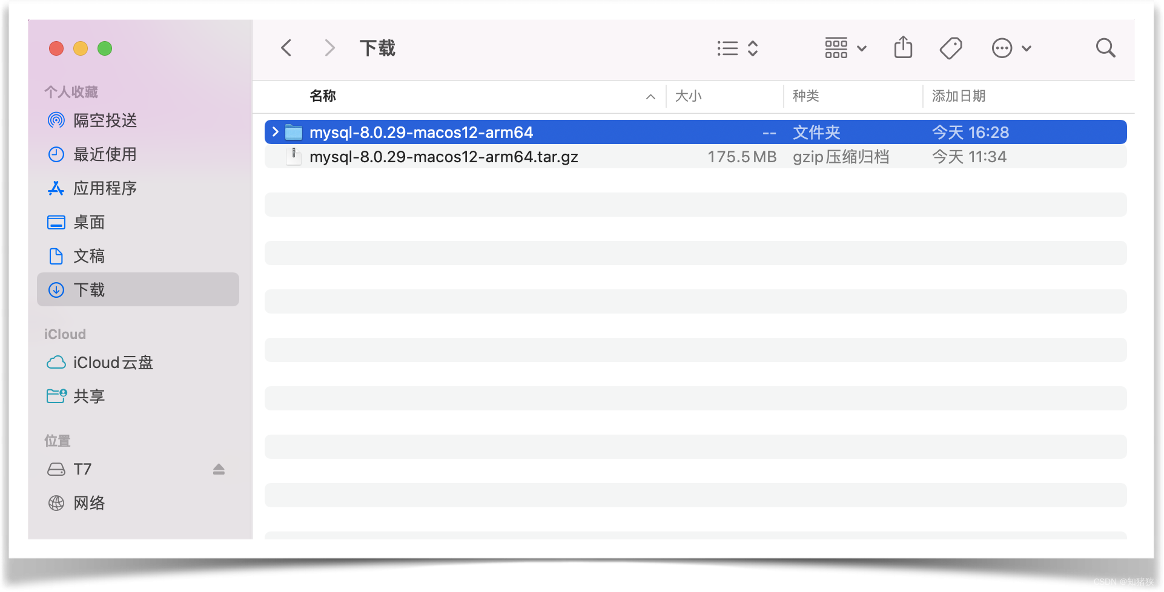1164x592 pixels.
Task: Click the disk icon beside T7
Action: tap(56, 469)
